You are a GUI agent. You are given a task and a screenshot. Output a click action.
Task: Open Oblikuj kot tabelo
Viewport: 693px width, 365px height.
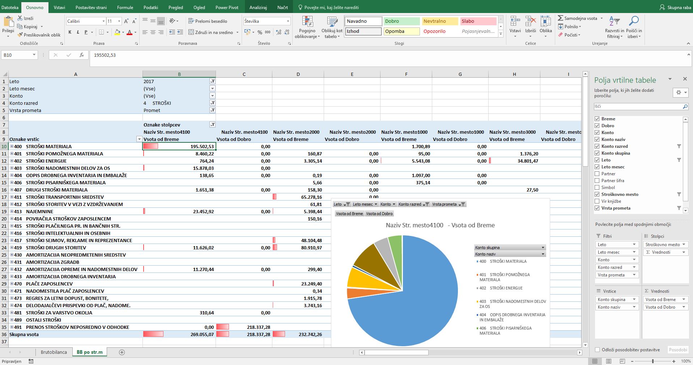point(332,27)
